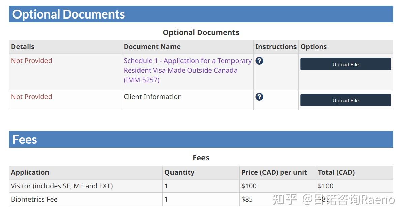This screenshot has width=405, height=216.
Task: Click help icon in Client Information row
Action: pos(259,97)
